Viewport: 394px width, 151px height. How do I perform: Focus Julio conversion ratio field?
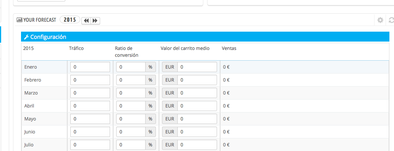coord(131,145)
